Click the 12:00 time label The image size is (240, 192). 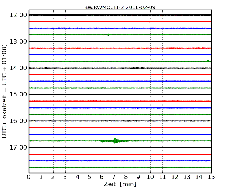click(18, 15)
